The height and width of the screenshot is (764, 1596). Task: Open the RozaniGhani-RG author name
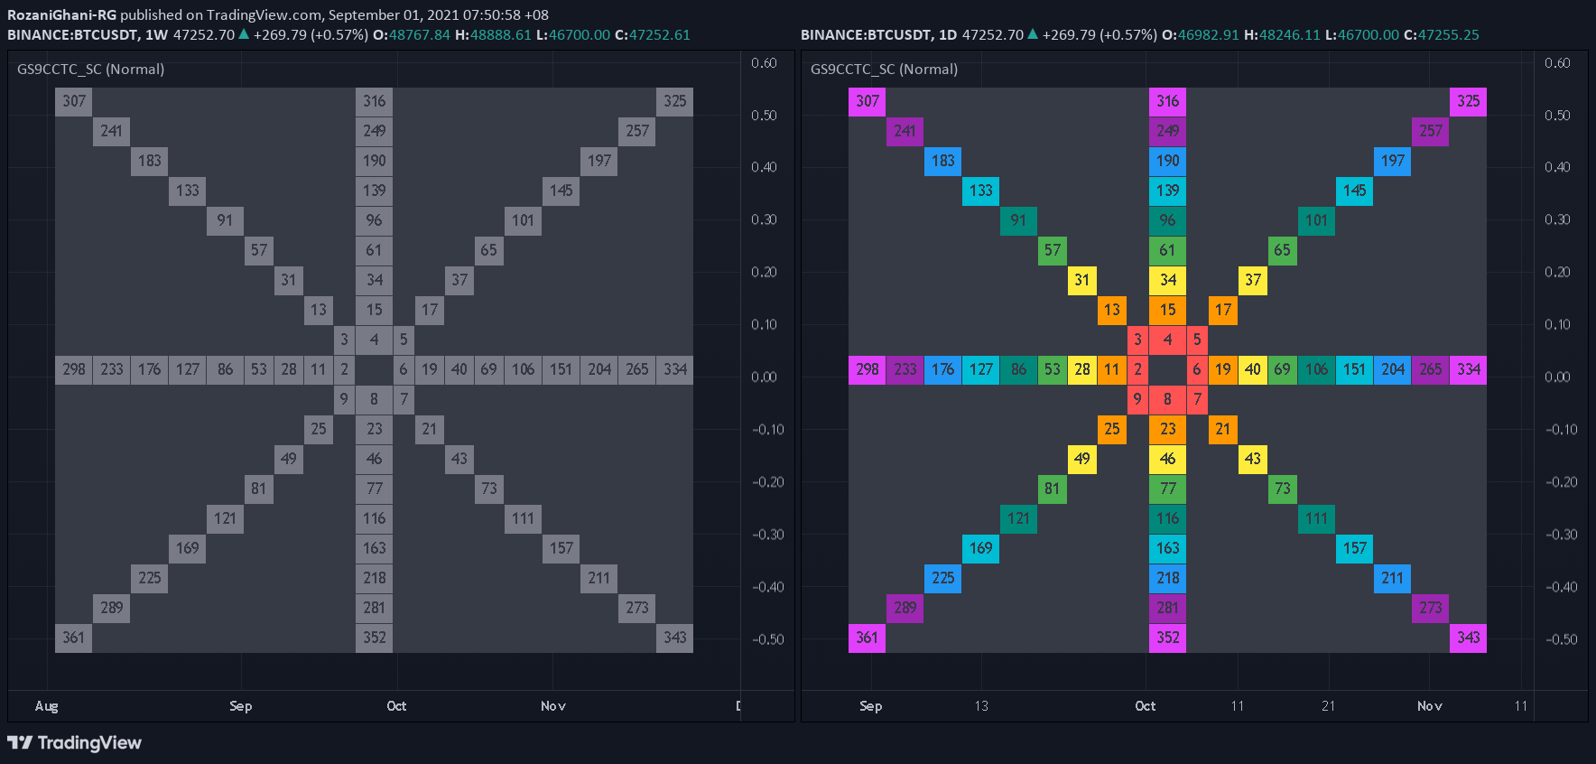tap(61, 14)
